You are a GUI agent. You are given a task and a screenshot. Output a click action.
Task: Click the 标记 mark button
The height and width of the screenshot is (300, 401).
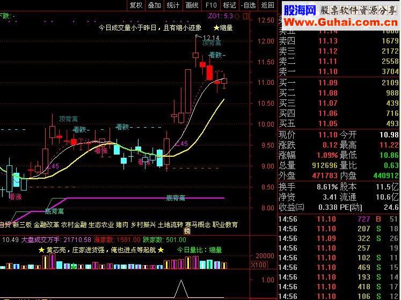pos(229,5)
